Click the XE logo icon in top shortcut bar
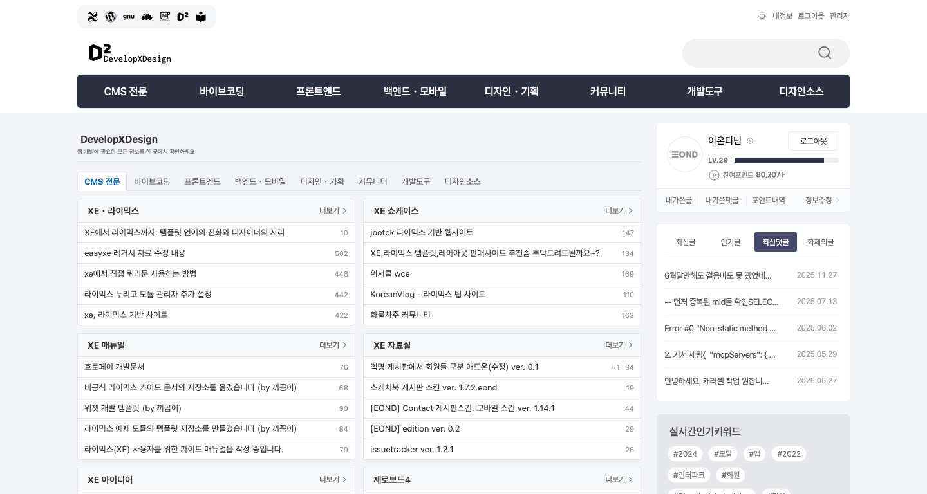This screenshot has height=494, width=927. click(x=93, y=17)
